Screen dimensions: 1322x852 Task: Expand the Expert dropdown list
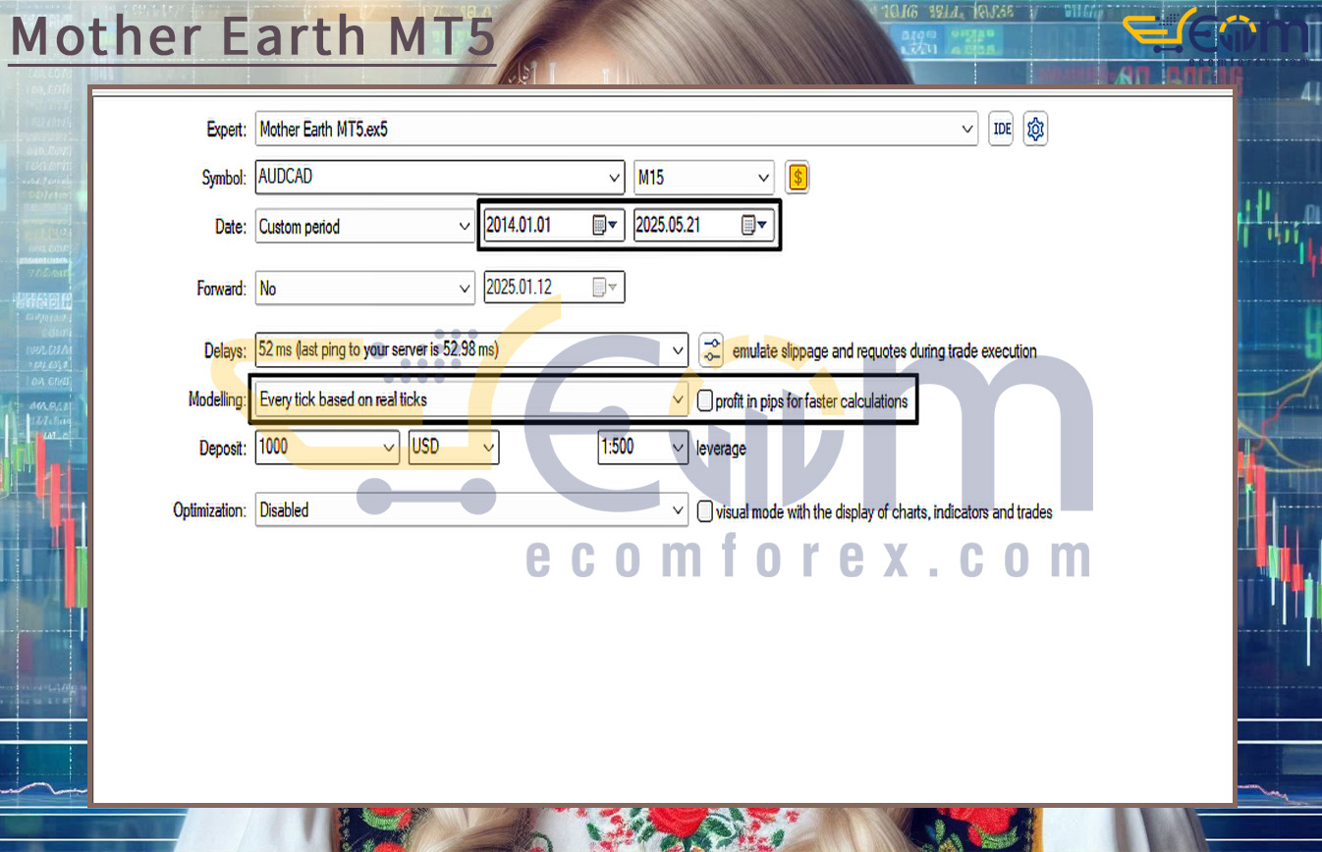(x=967, y=129)
